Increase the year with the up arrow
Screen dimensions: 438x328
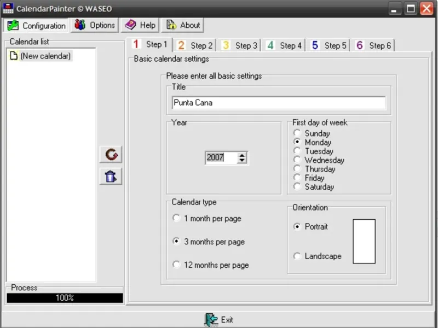click(242, 155)
